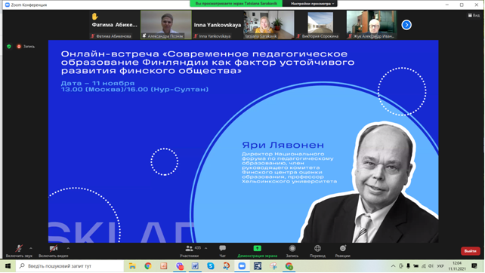Open video options arrow beside the camera
Viewport: 485px width, 273px height.
(x=68, y=248)
